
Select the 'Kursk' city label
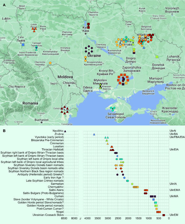(142, 9)
